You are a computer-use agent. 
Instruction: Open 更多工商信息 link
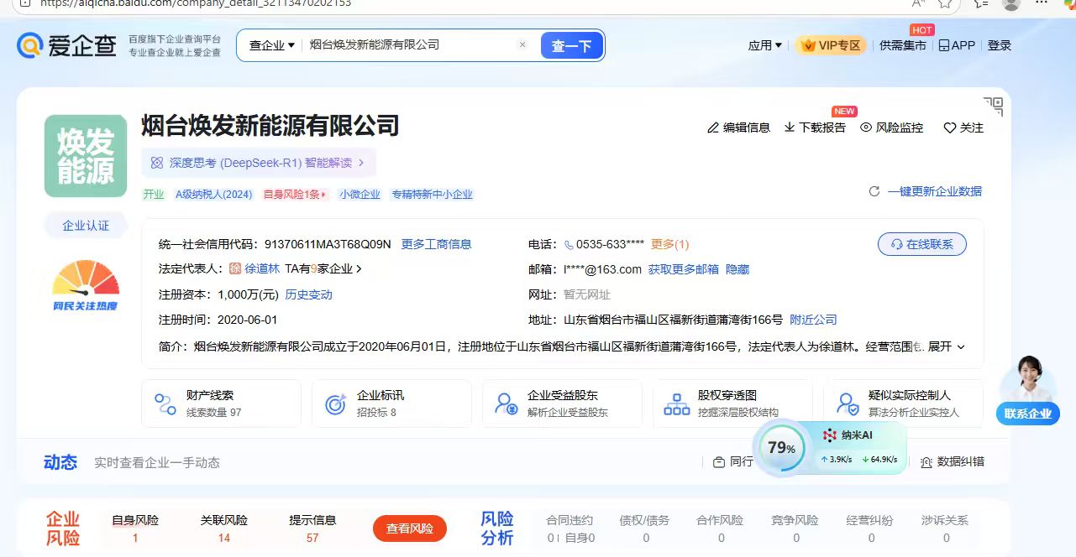click(436, 244)
